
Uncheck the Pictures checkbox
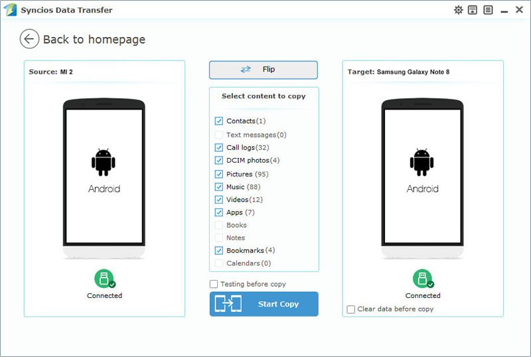(219, 174)
